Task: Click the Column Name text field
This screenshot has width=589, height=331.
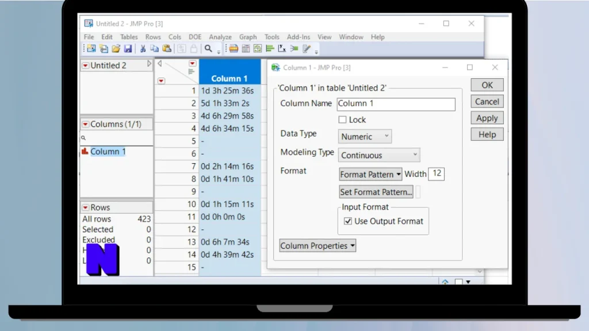Action: pos(396,104)
